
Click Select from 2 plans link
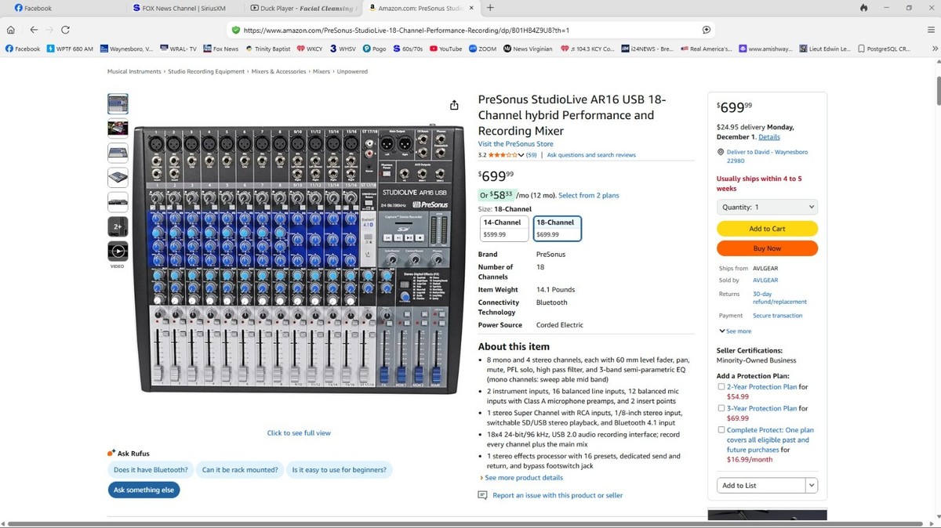(x=588, y=195)
